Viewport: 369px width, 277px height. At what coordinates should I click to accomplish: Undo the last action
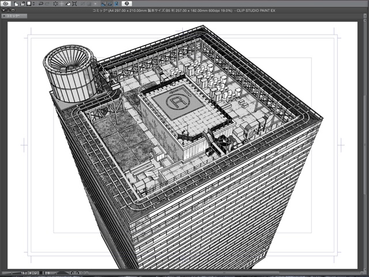(41, 4)
